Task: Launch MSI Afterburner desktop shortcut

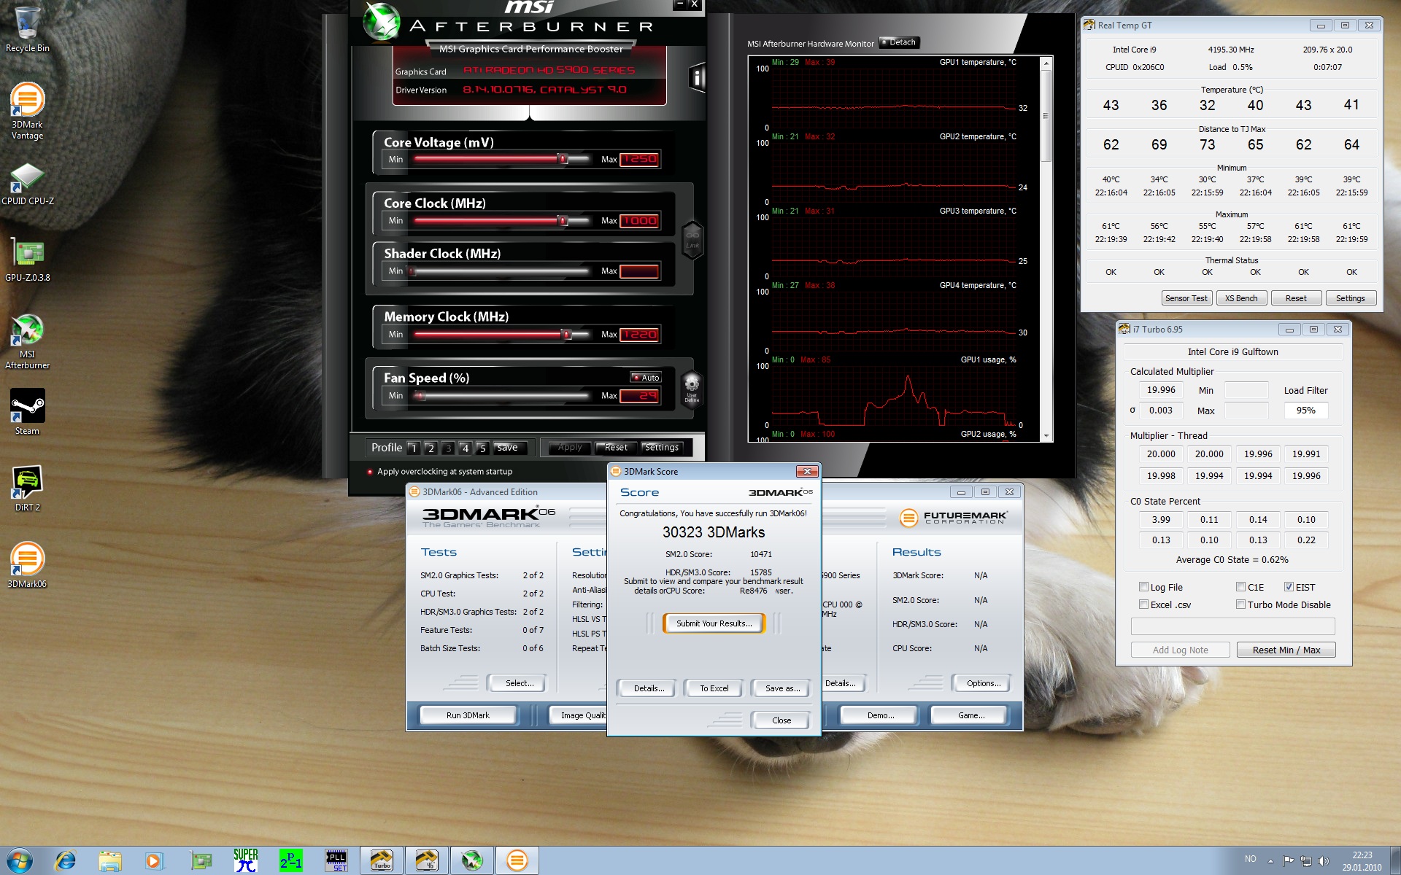Action: click(27, 341)
